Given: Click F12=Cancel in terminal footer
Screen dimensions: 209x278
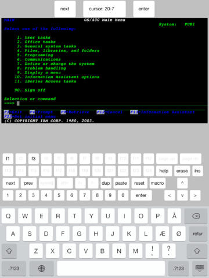Looking at the screenshot, I should (x=110, y=112).
